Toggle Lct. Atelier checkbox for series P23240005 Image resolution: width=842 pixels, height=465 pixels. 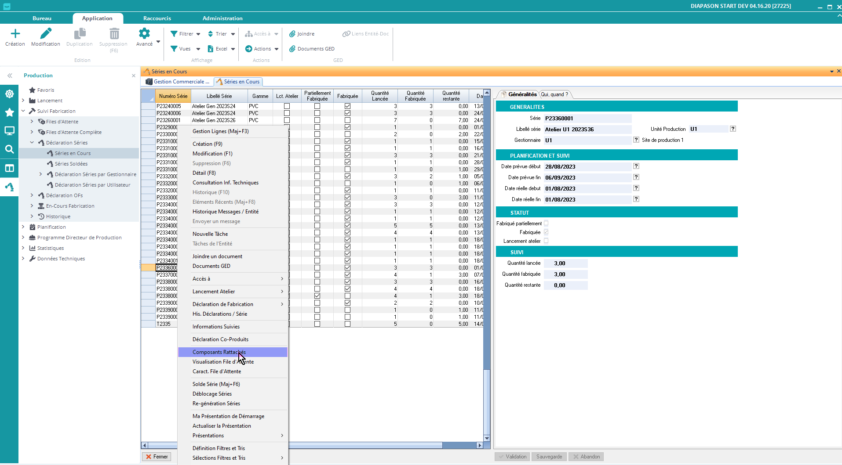pyautogui.click(x=287, y=106)
